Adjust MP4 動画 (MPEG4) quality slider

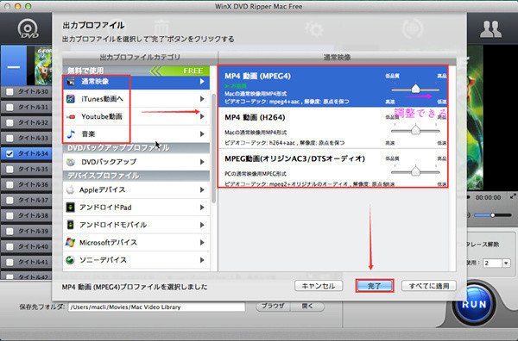(415, 89)
